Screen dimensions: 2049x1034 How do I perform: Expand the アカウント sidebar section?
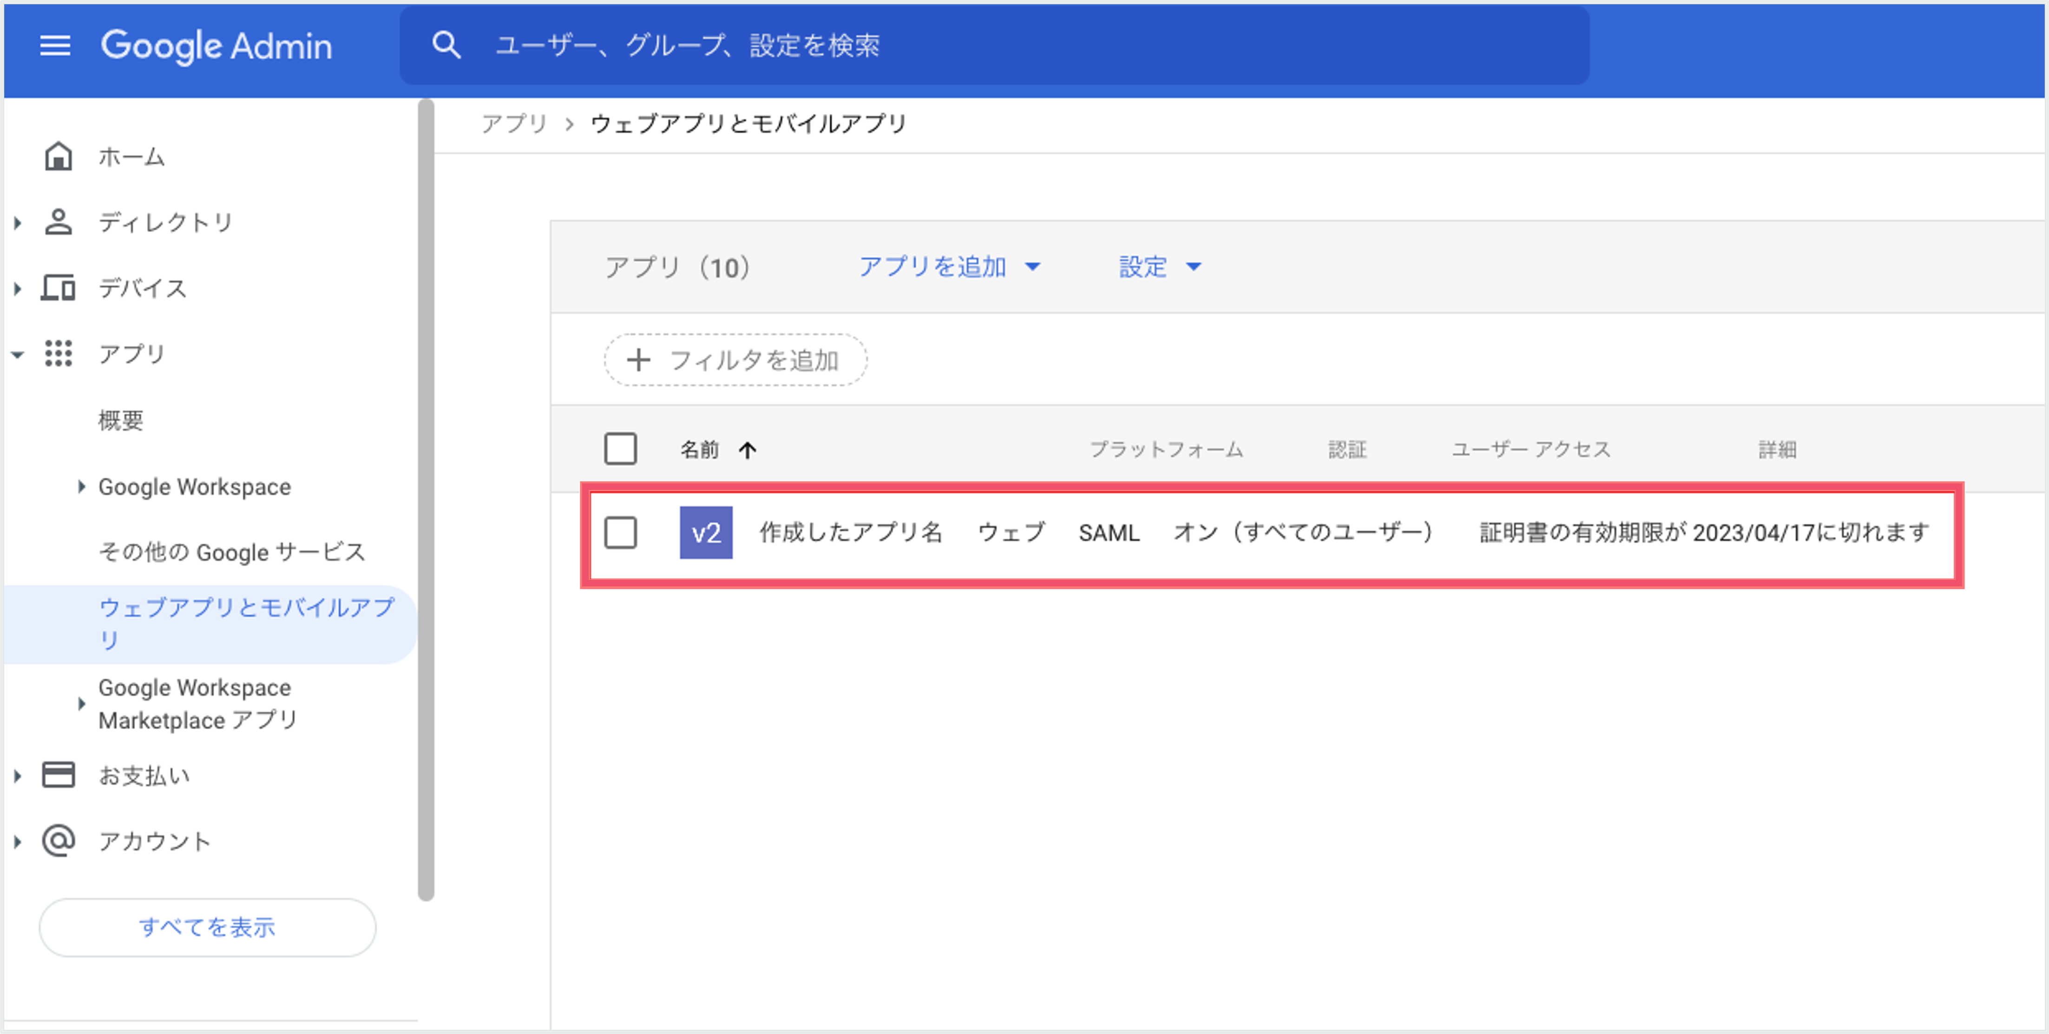(18, 842)
